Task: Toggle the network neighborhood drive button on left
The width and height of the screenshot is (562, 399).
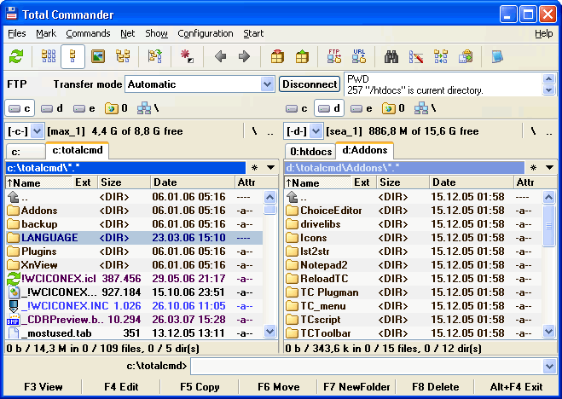Action: (x=148, y=108)
